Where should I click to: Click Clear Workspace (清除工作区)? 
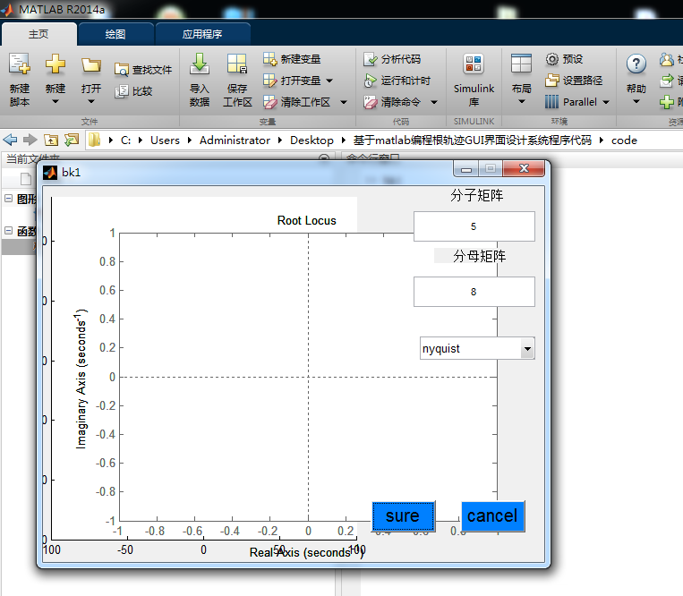297,102
